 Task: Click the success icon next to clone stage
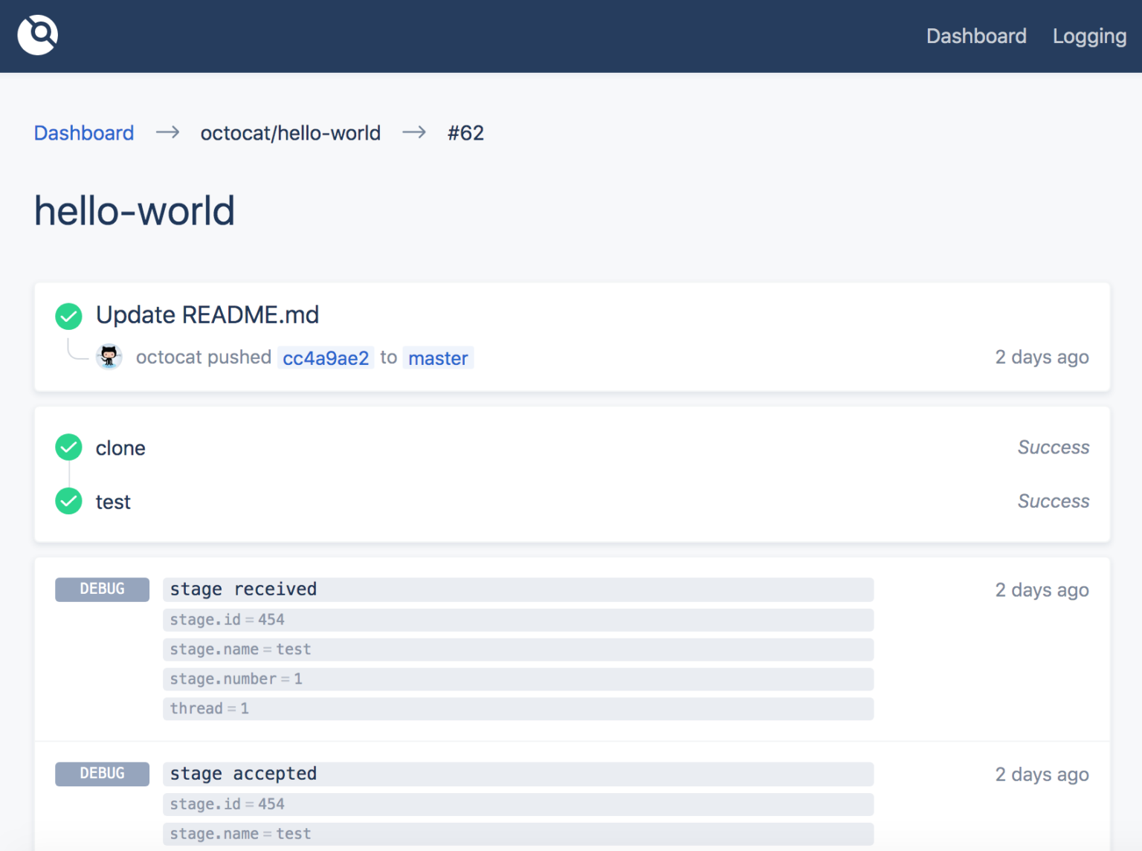pyautogui.click(x=68, y=447)
